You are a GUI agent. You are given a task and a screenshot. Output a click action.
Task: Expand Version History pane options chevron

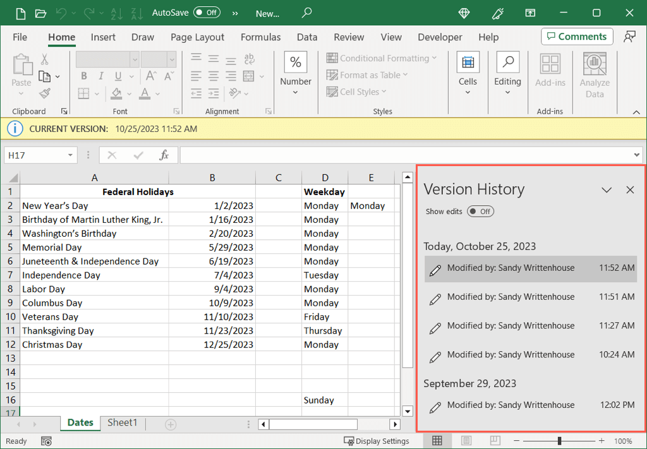pos(607,190)
